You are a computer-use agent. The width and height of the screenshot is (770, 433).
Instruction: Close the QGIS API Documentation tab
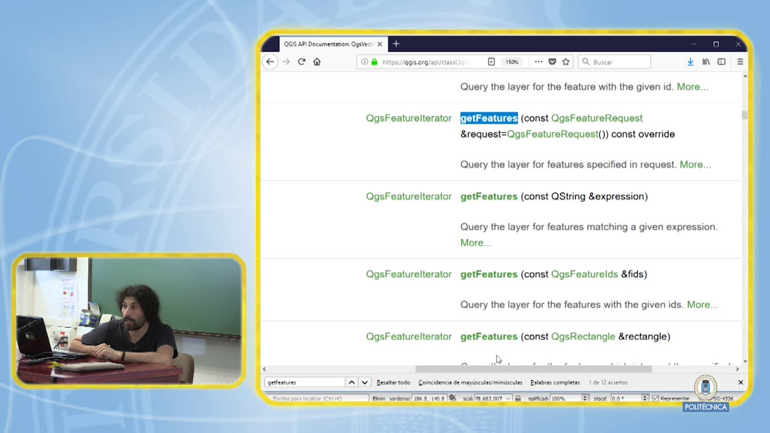[380, 45]
